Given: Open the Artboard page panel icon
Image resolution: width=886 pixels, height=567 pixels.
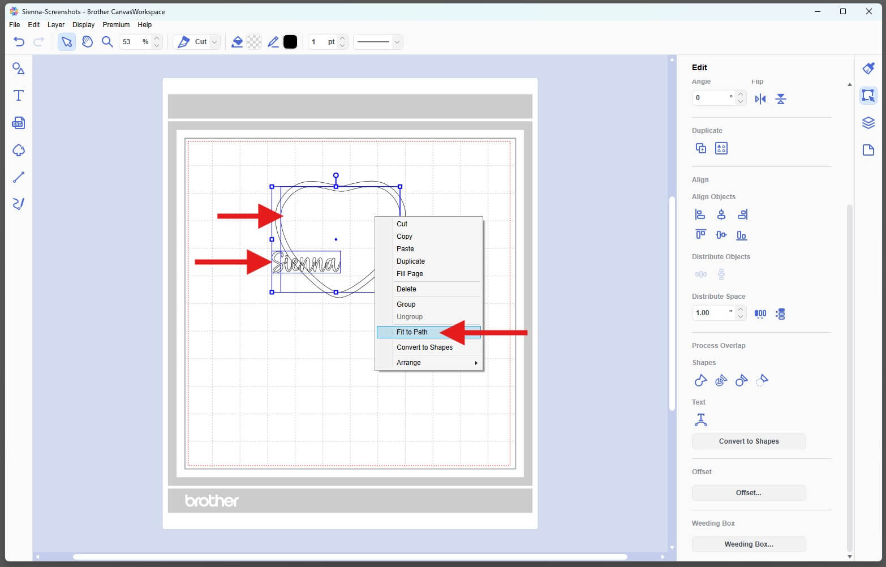Looking at the screenshot, I should (x=868, y=150).
